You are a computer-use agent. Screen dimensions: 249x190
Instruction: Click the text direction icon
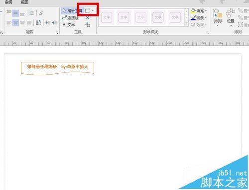(38, 22)
